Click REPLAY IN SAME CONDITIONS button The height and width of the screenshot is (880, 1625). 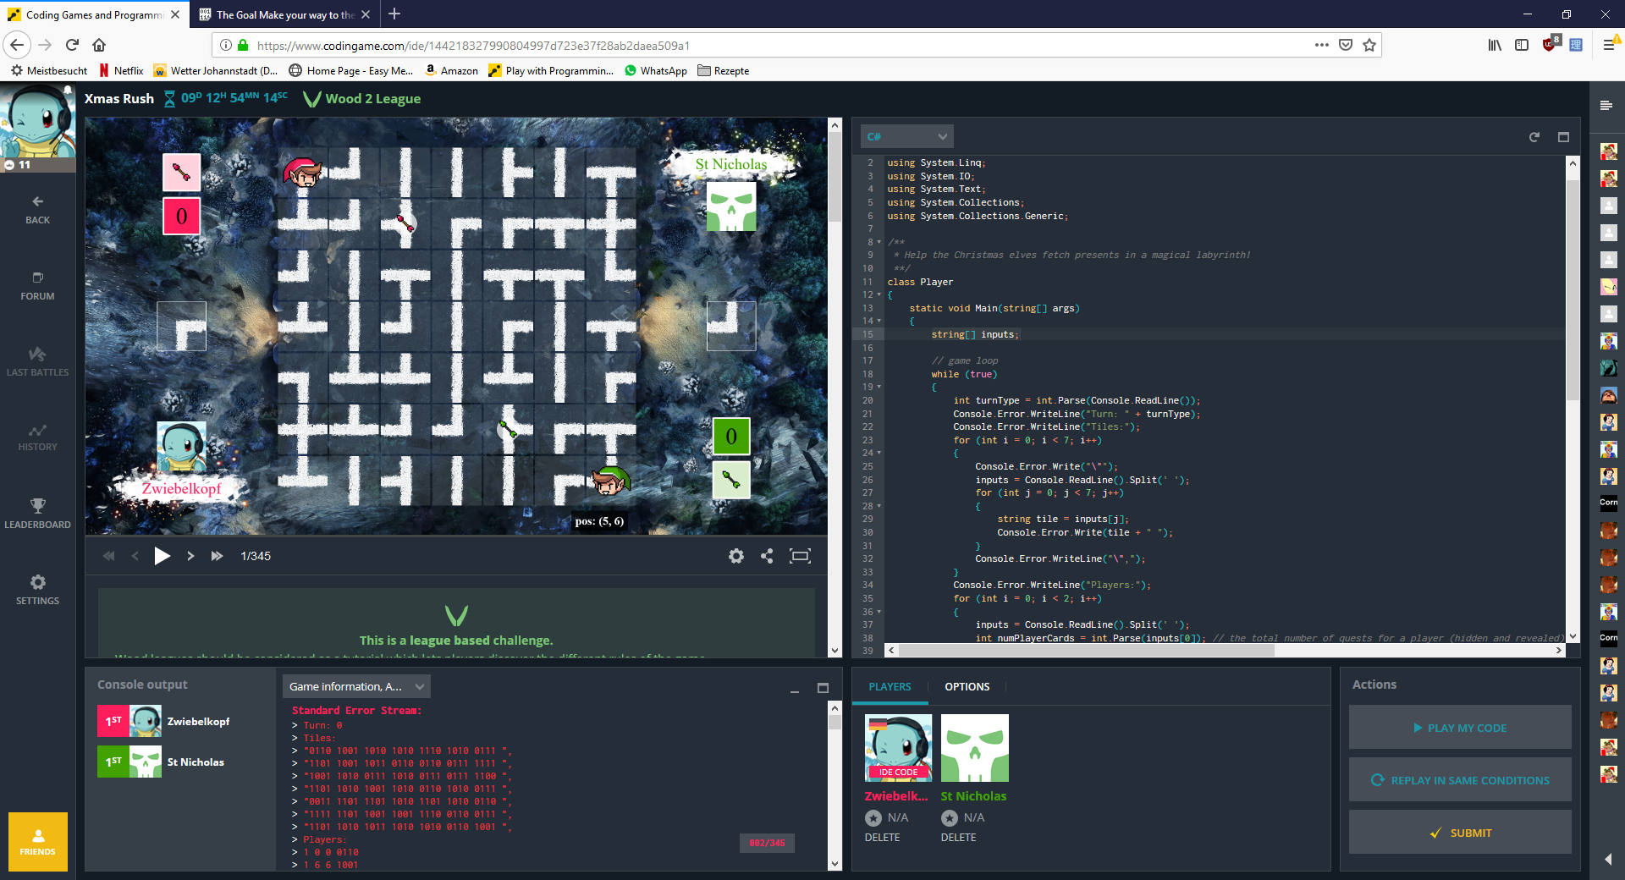point(1460,780)
